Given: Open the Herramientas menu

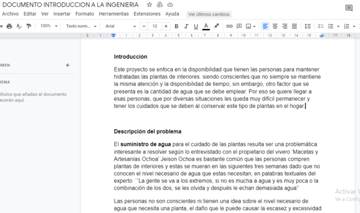Looking at the screenshot, I should pos(114,13).
